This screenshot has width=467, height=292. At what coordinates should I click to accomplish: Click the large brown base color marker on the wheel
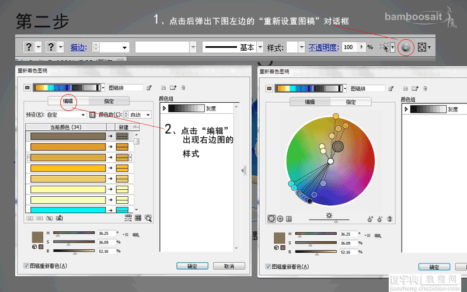[338, 147]
